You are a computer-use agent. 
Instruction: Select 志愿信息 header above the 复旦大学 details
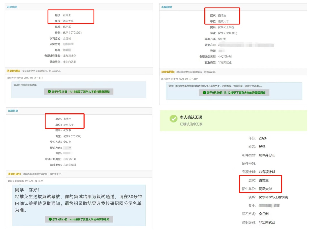pyautogui.click(x=13, y=111)
